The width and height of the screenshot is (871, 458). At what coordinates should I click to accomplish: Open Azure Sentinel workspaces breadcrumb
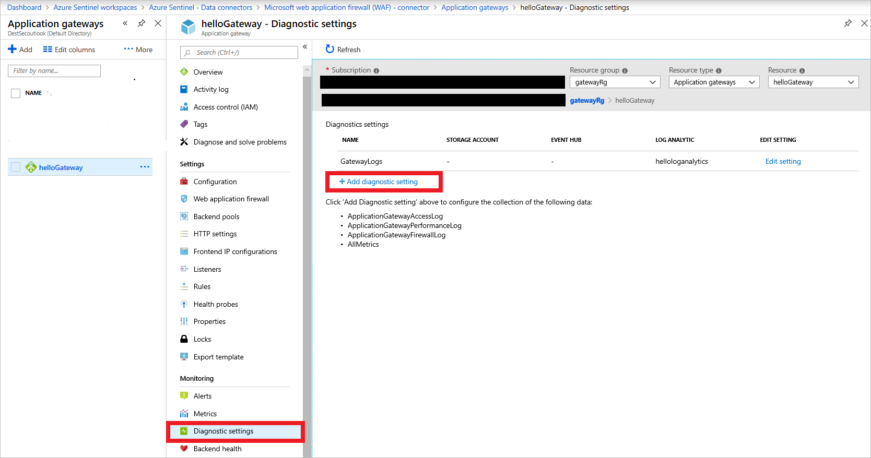coord(95,7)
